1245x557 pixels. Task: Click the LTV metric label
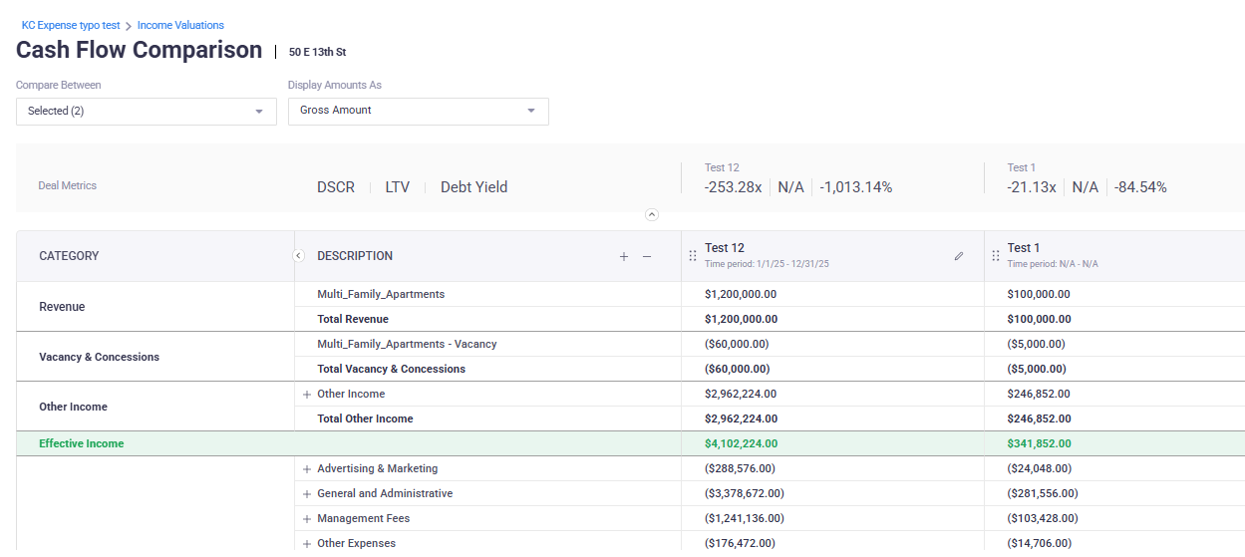coord(398,187)
